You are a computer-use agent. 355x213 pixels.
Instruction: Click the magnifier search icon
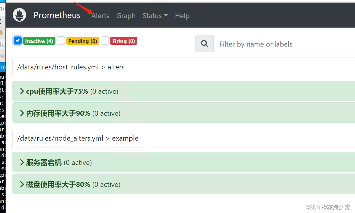[204, 43]
